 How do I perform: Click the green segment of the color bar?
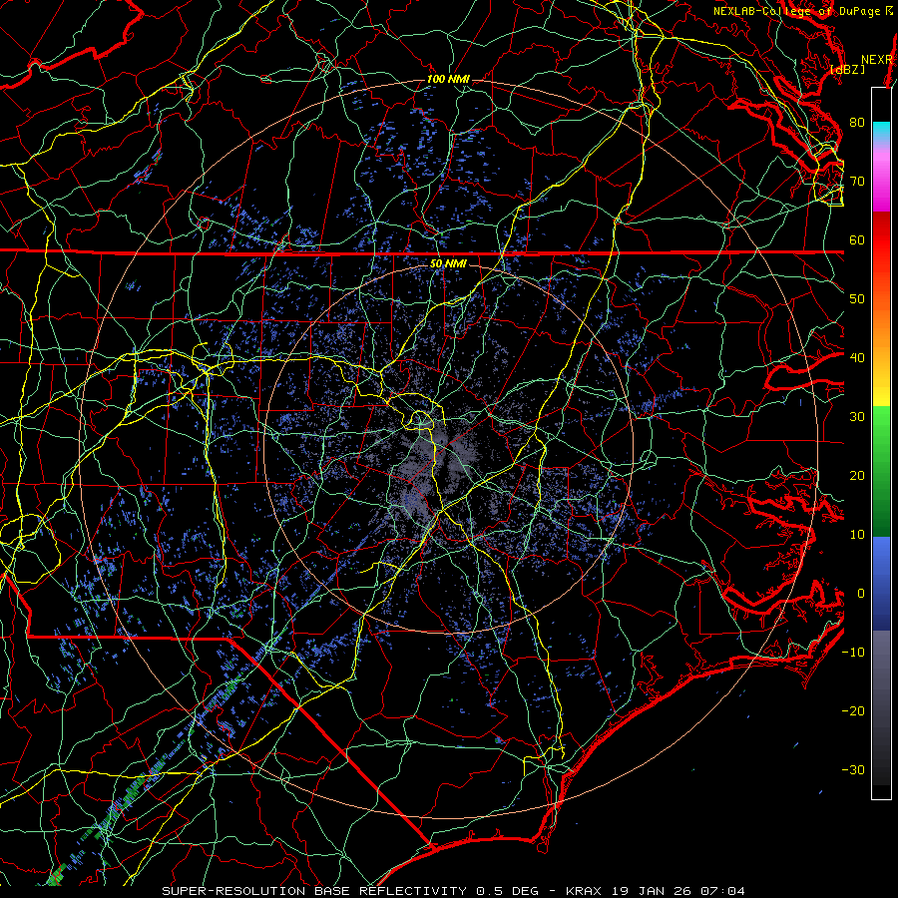(881, 471)
